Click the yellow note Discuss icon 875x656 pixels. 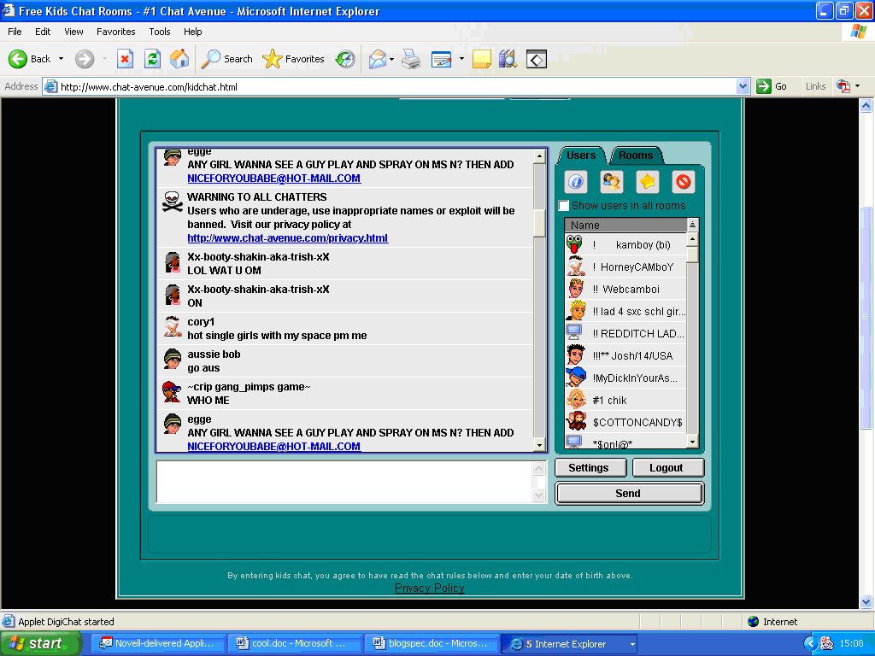[x=482, y=59]
